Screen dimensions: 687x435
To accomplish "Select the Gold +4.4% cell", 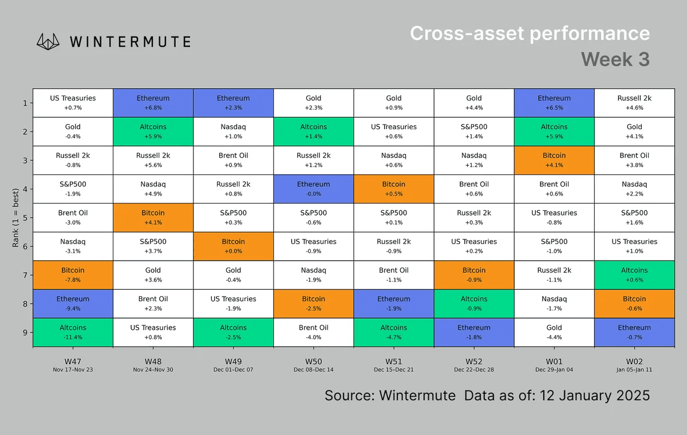I will pos(473,103).
